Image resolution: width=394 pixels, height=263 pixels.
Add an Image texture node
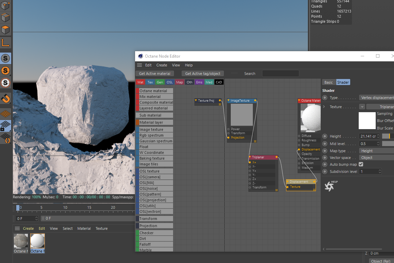pyautogui.click(x=154, y=129)
